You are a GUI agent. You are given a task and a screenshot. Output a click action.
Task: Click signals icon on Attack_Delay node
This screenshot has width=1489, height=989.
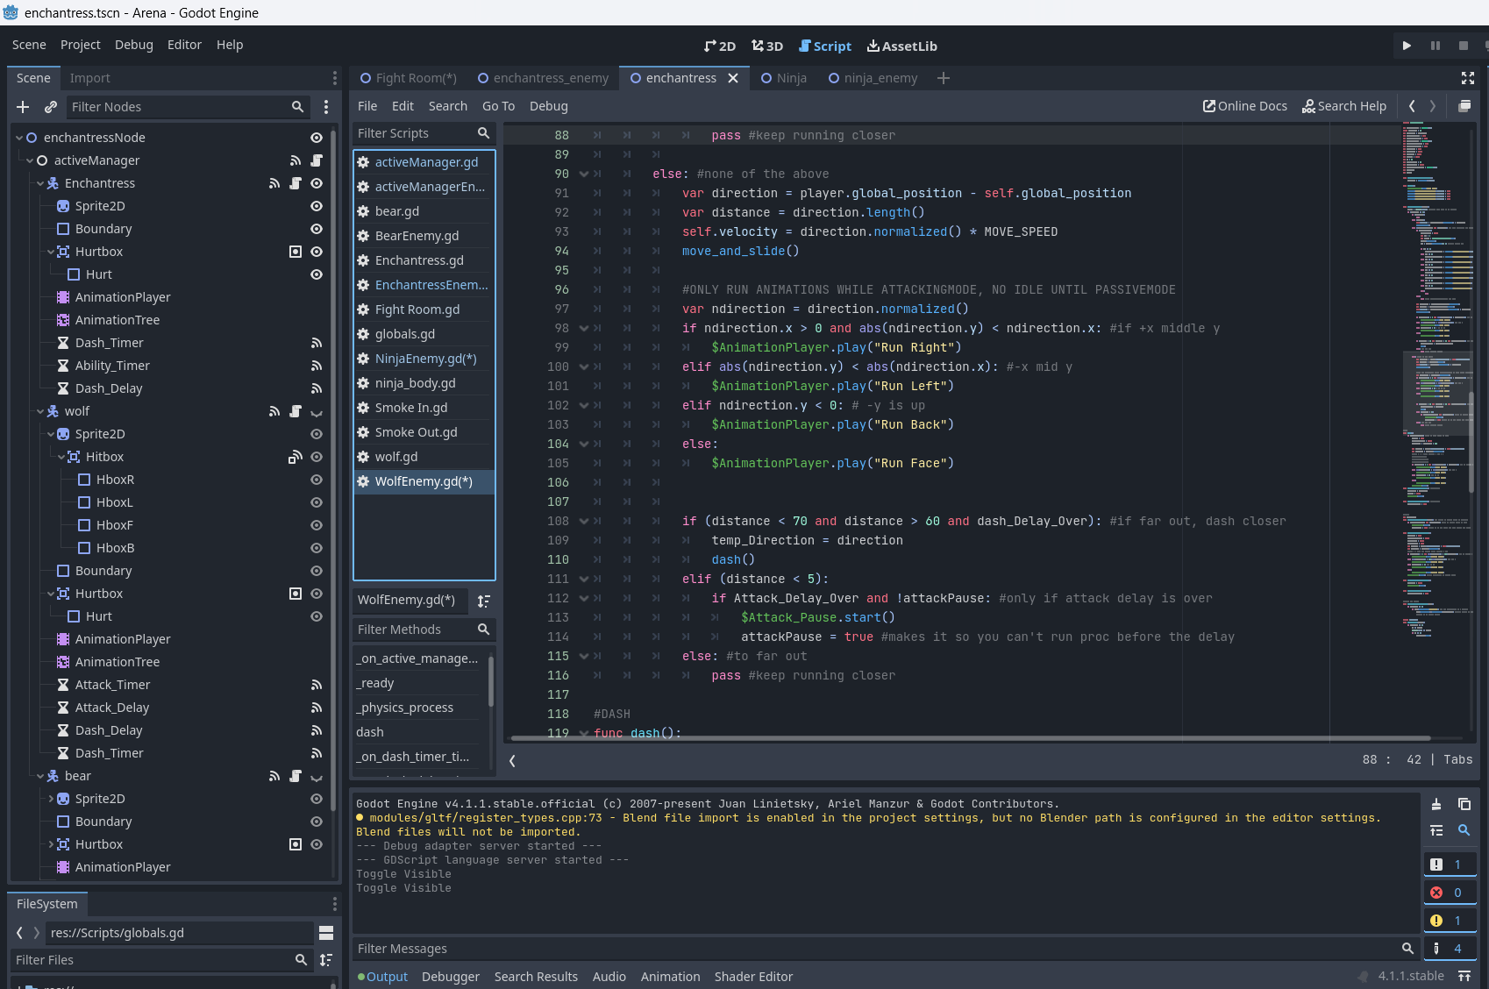[317, 708]
